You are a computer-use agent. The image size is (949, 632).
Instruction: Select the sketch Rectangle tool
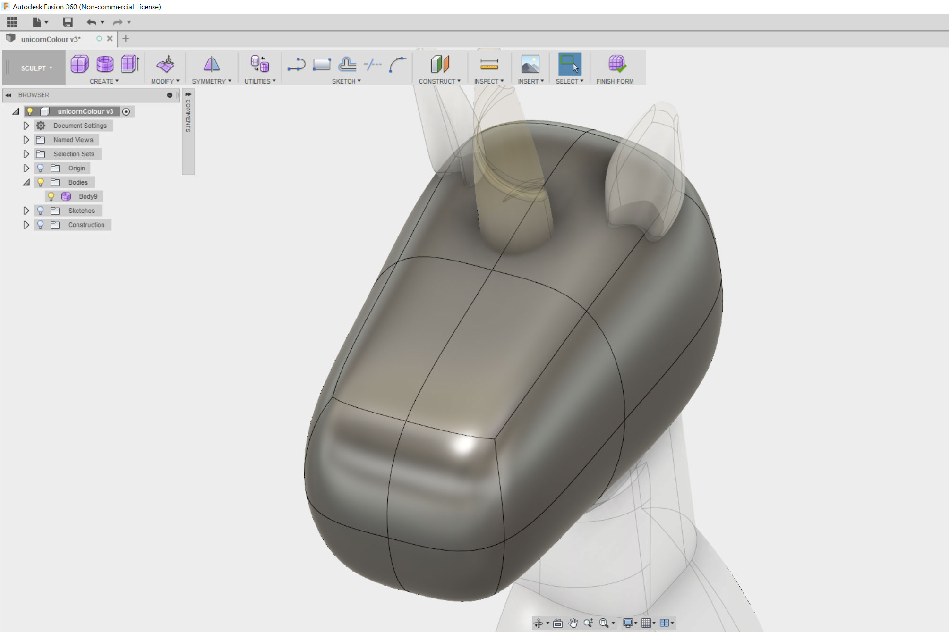click(x=322, y=64)
